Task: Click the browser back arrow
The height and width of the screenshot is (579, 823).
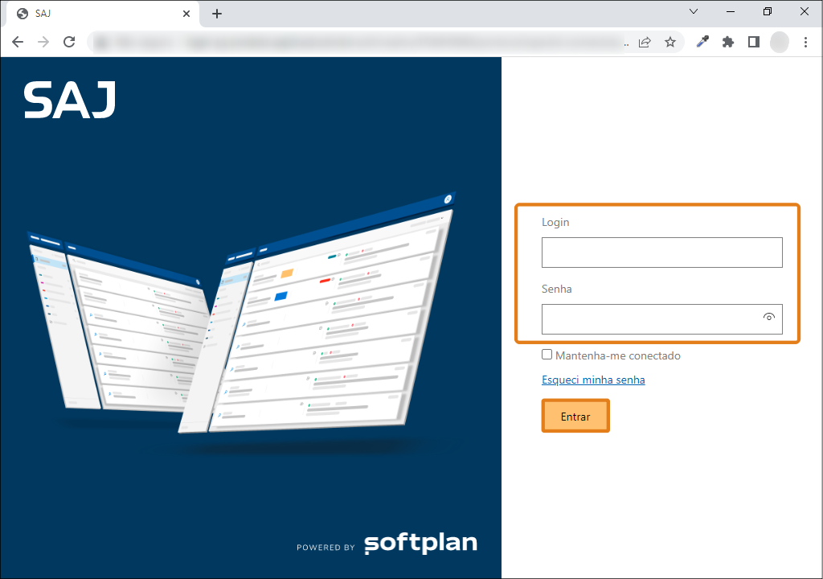Action: point(18,43)
